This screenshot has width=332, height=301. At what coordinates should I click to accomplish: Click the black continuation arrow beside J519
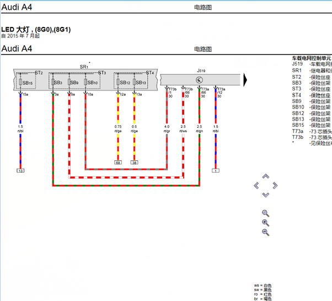click(x=245, y=80)
